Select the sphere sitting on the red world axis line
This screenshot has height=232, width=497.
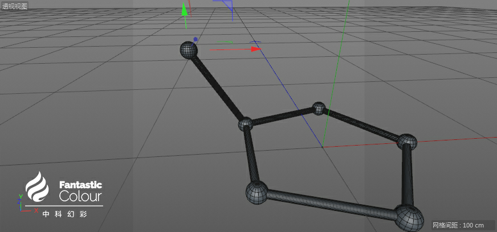tap(408, 142)
